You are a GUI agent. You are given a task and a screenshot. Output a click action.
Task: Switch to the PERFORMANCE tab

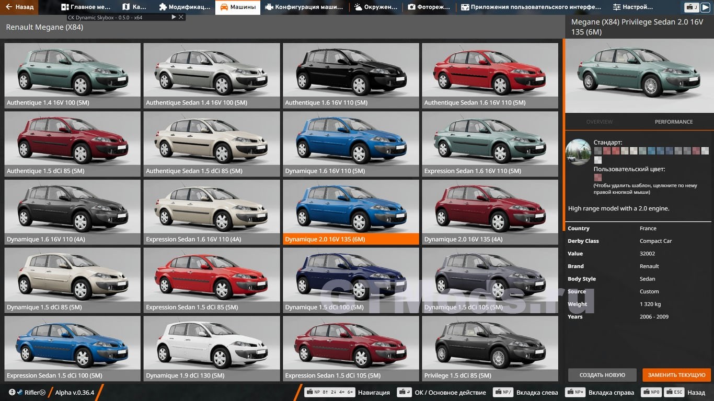pos(674,122)
